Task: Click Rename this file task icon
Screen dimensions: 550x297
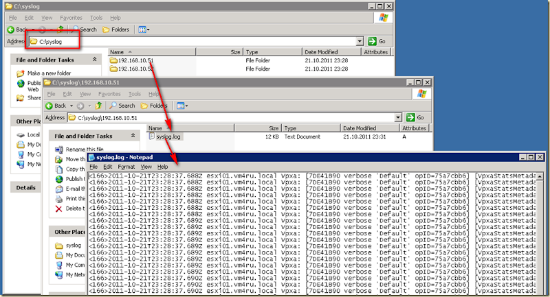Action: [58, 150]
